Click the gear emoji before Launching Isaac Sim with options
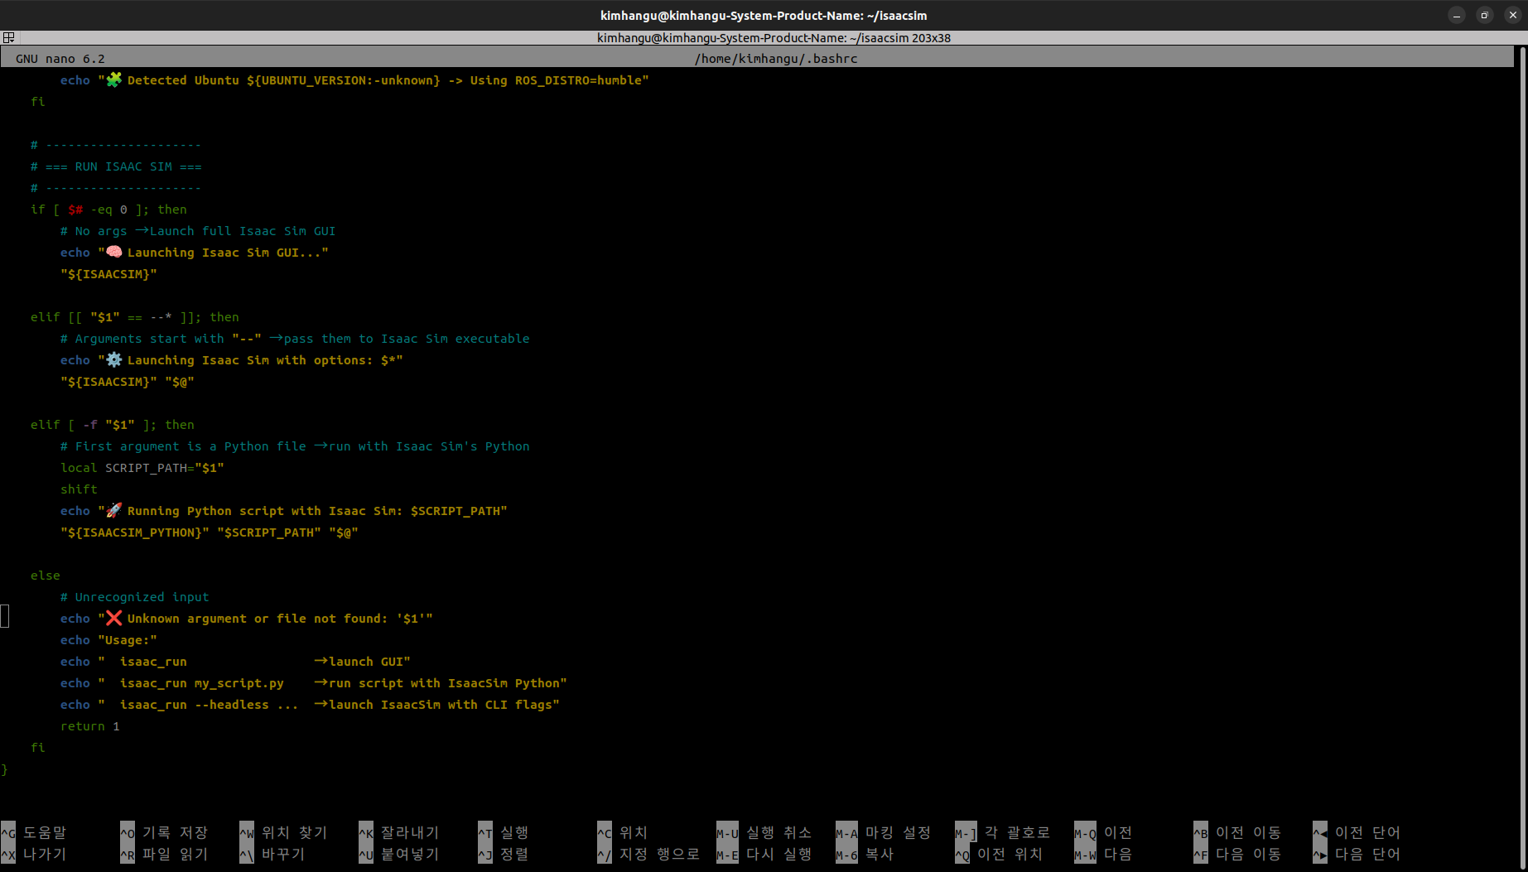The image size is (1528, 872). coord(113,359)
